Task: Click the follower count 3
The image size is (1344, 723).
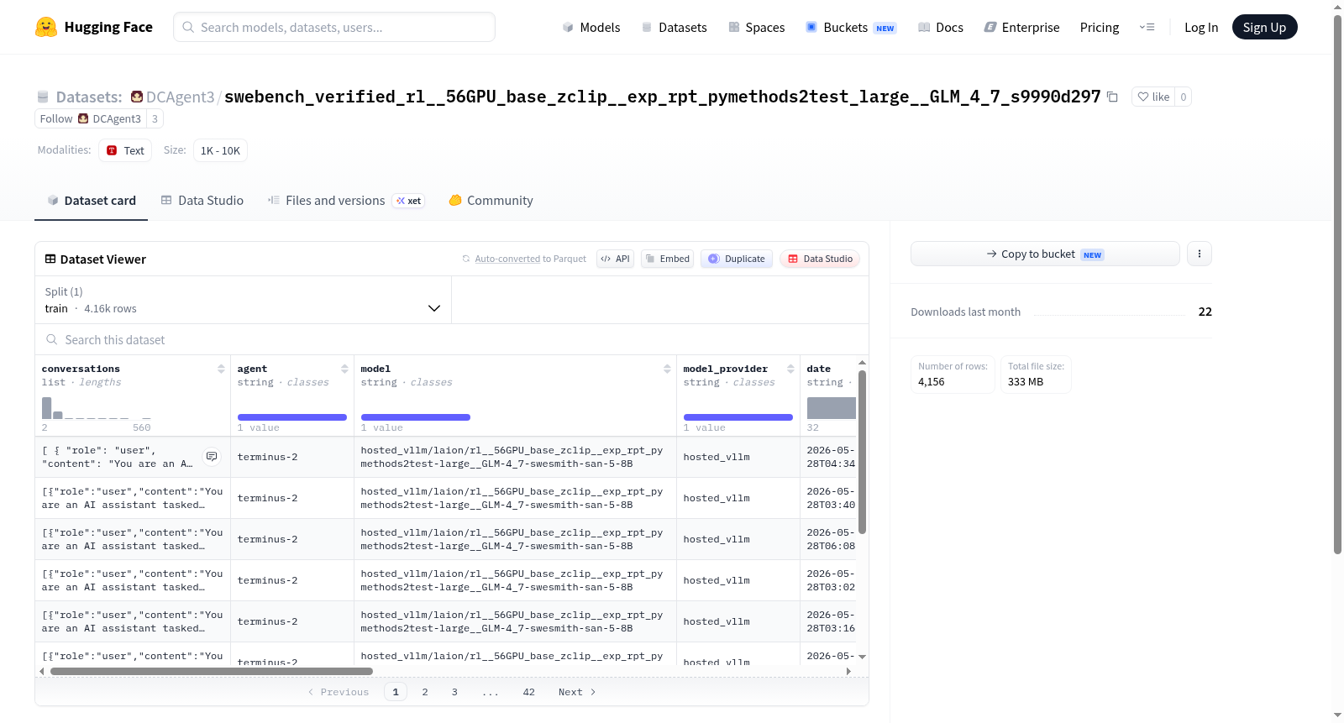Action: [155, 118]
